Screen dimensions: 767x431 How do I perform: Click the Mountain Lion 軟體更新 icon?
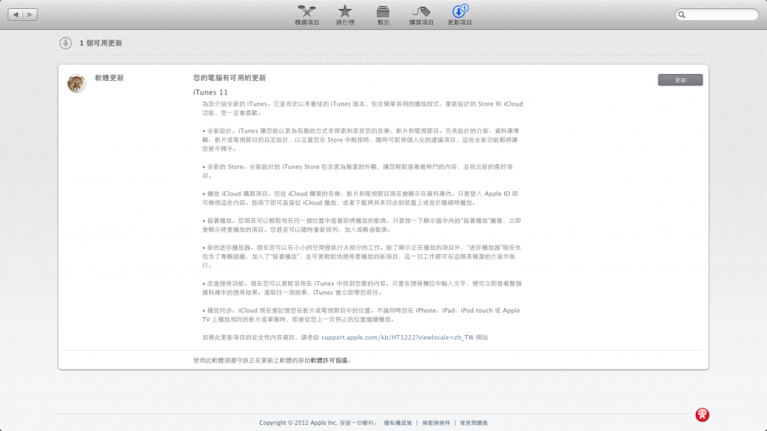(x=76, y=84)
